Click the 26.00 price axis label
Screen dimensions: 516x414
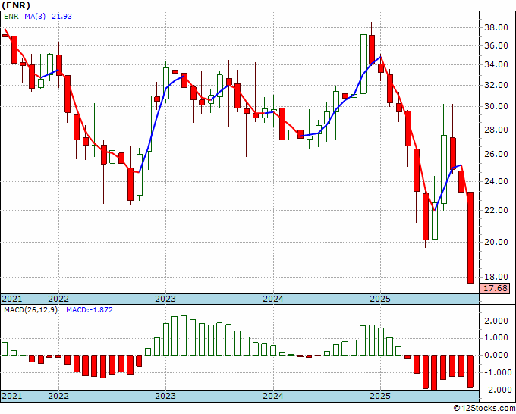tap(496, 155)
